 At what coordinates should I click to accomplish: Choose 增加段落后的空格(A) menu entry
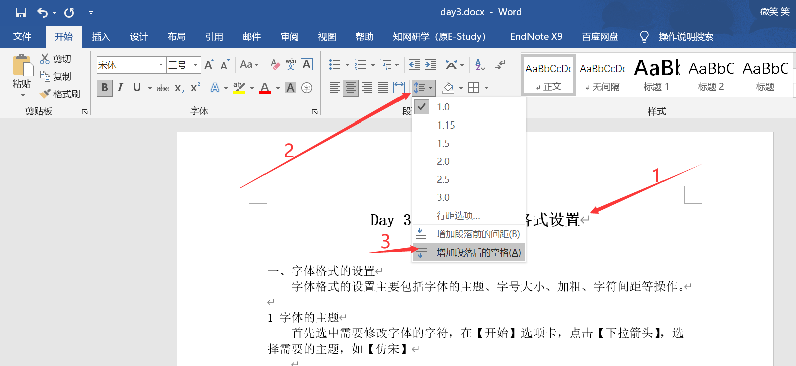point(469,252)
